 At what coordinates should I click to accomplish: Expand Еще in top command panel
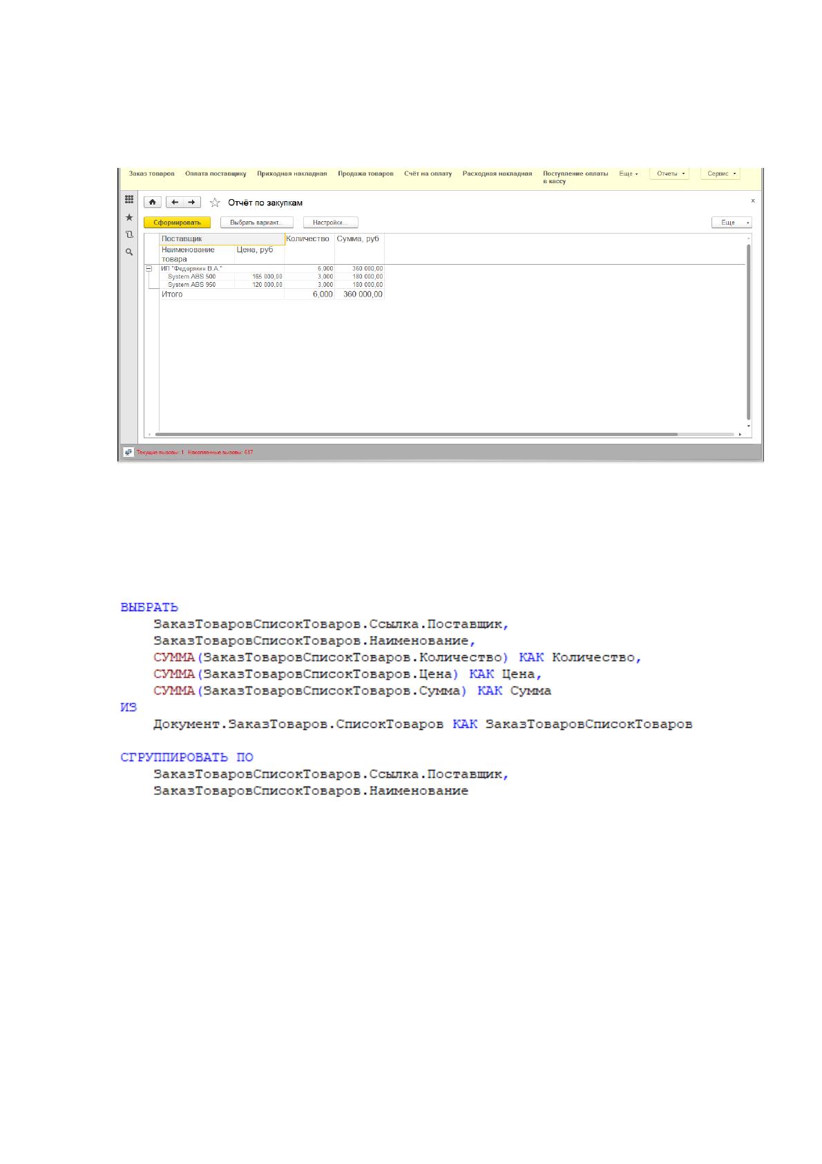click(x=628, y=173)
